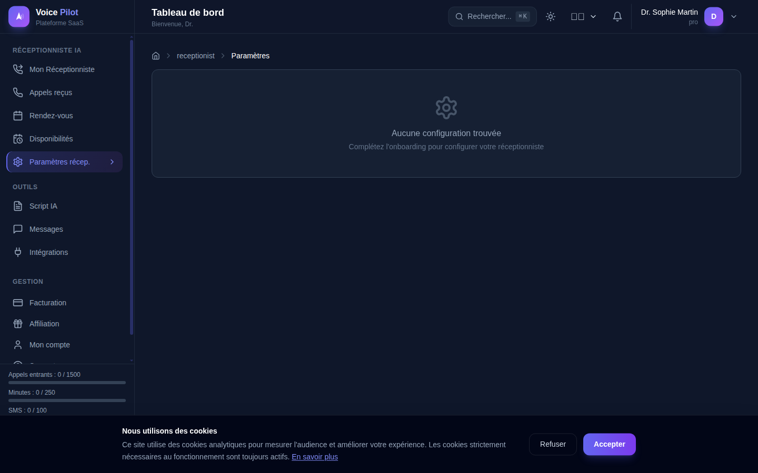The height and width of the screenshot is (473, 758).
Task: Expand the user account menu chevron
Action: (x=734, y=16)
